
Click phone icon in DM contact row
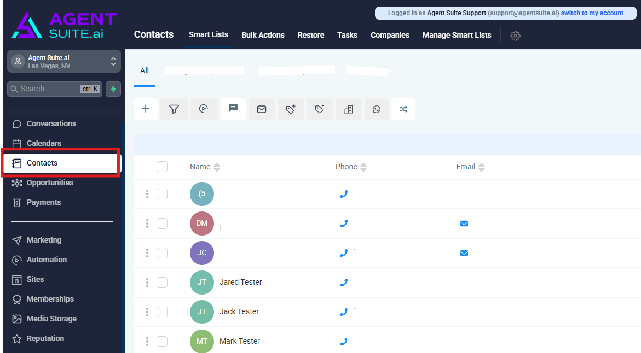[344, 223]
